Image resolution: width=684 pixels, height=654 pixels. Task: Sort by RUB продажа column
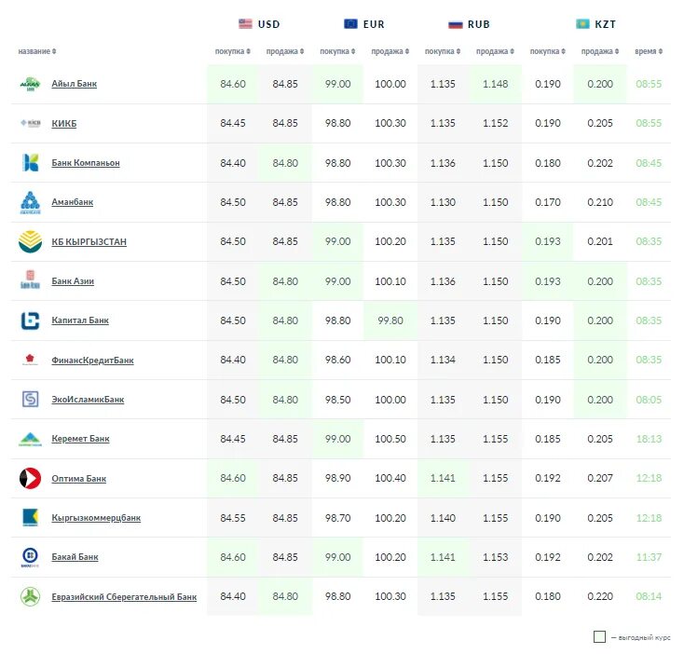pyautogui.click(x=495, y=51)
